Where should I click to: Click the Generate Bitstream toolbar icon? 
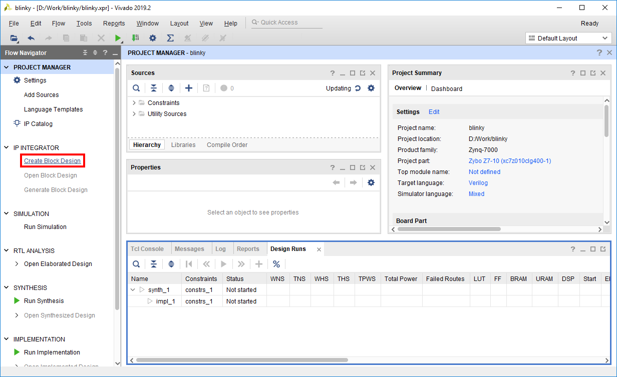135,38
